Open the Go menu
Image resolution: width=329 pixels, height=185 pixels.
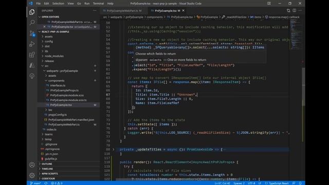tap(79, 4)
